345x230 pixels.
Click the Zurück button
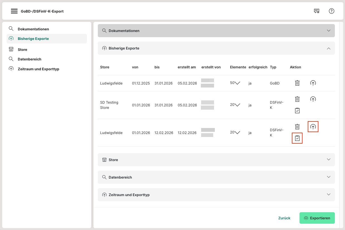pos(284,218)
